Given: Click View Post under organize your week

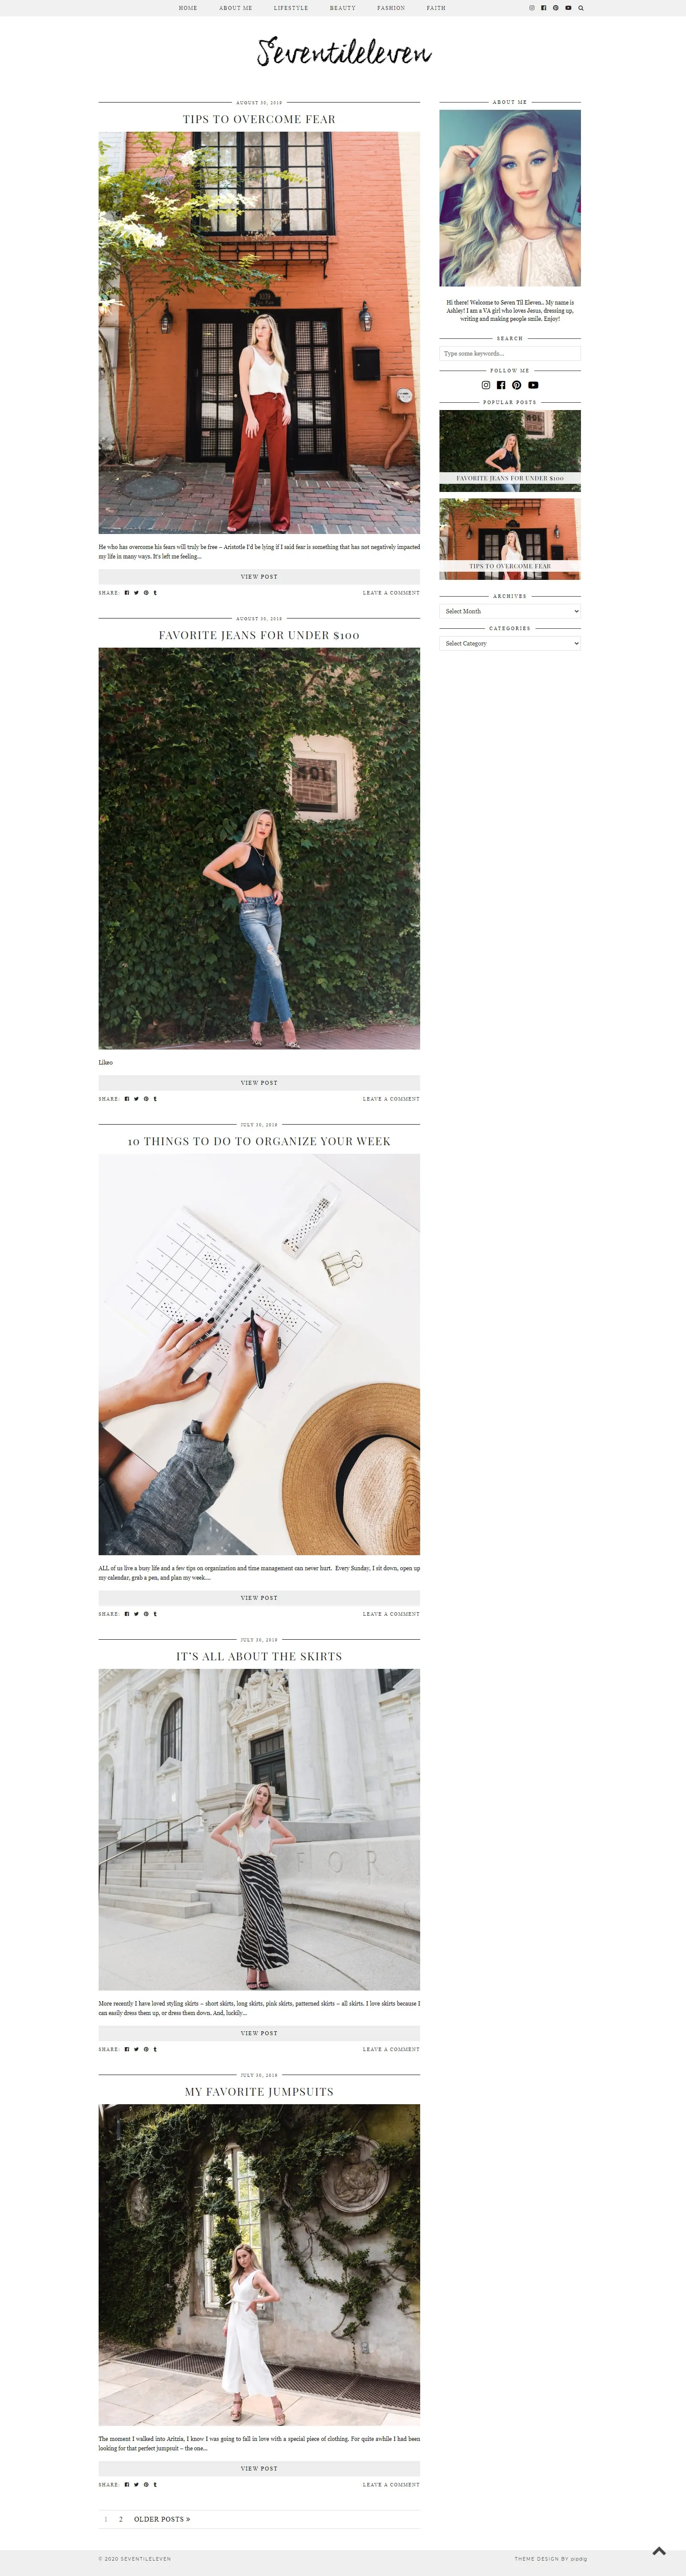Looking at the screenshot, I should click(x=259, y=1598).
